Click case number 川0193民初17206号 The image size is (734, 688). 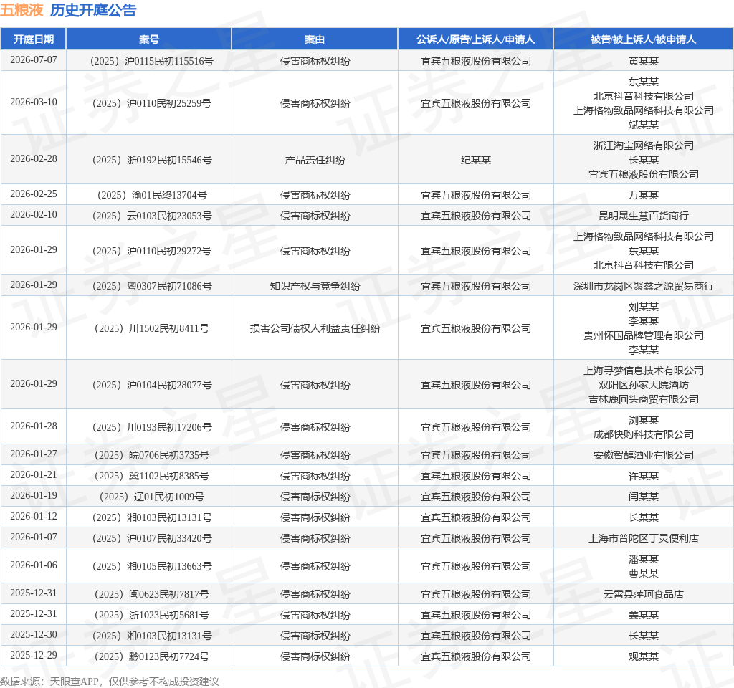point(152,427)
